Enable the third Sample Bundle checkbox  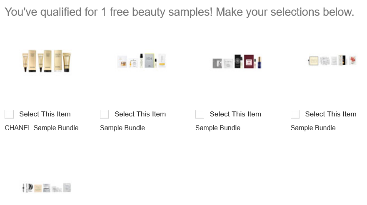[200, 114]
